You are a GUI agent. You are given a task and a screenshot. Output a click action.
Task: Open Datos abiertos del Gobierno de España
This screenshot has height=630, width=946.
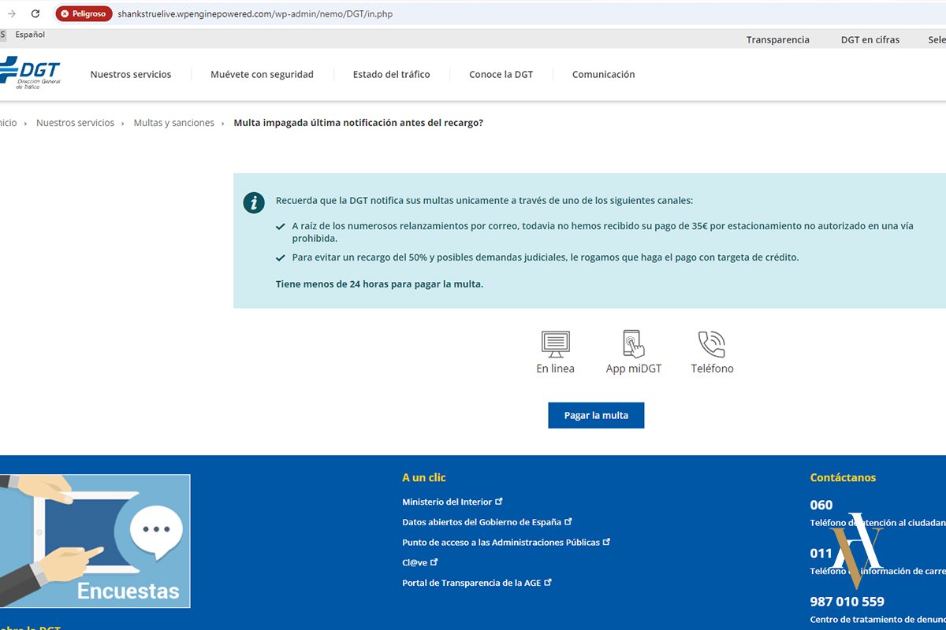coord(482,522)
